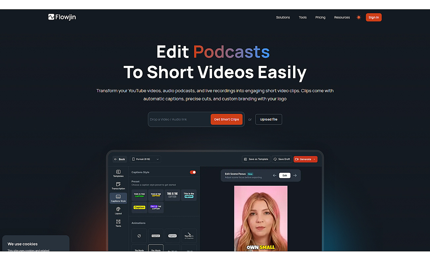Click the Back button in editor

(120, 159)
